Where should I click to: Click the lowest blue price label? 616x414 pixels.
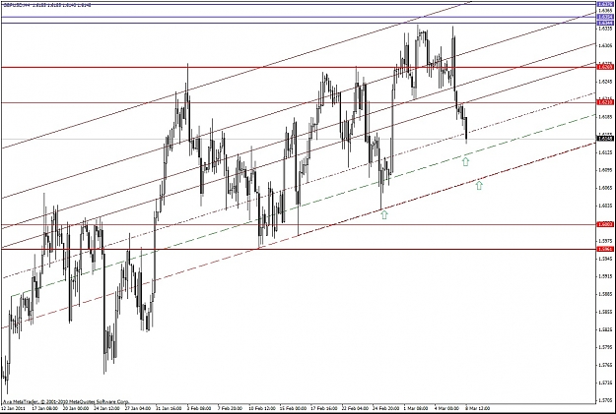(603, 24)
